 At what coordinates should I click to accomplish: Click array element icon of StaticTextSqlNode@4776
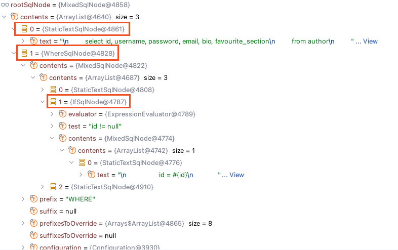click(82, 162)
